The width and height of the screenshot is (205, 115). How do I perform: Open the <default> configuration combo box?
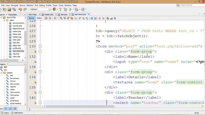[x=40, y=9]
